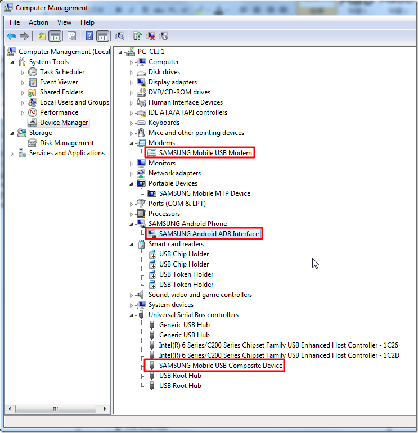
Task: Open the File menu
Action: pyautogui.click(x=15, y=22)
